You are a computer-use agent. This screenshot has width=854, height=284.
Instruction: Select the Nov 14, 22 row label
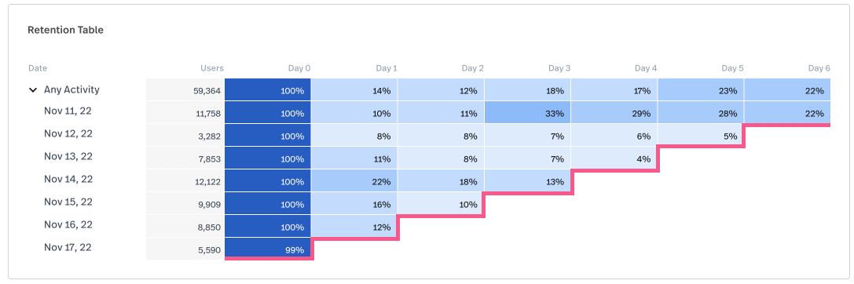(68, 179)
